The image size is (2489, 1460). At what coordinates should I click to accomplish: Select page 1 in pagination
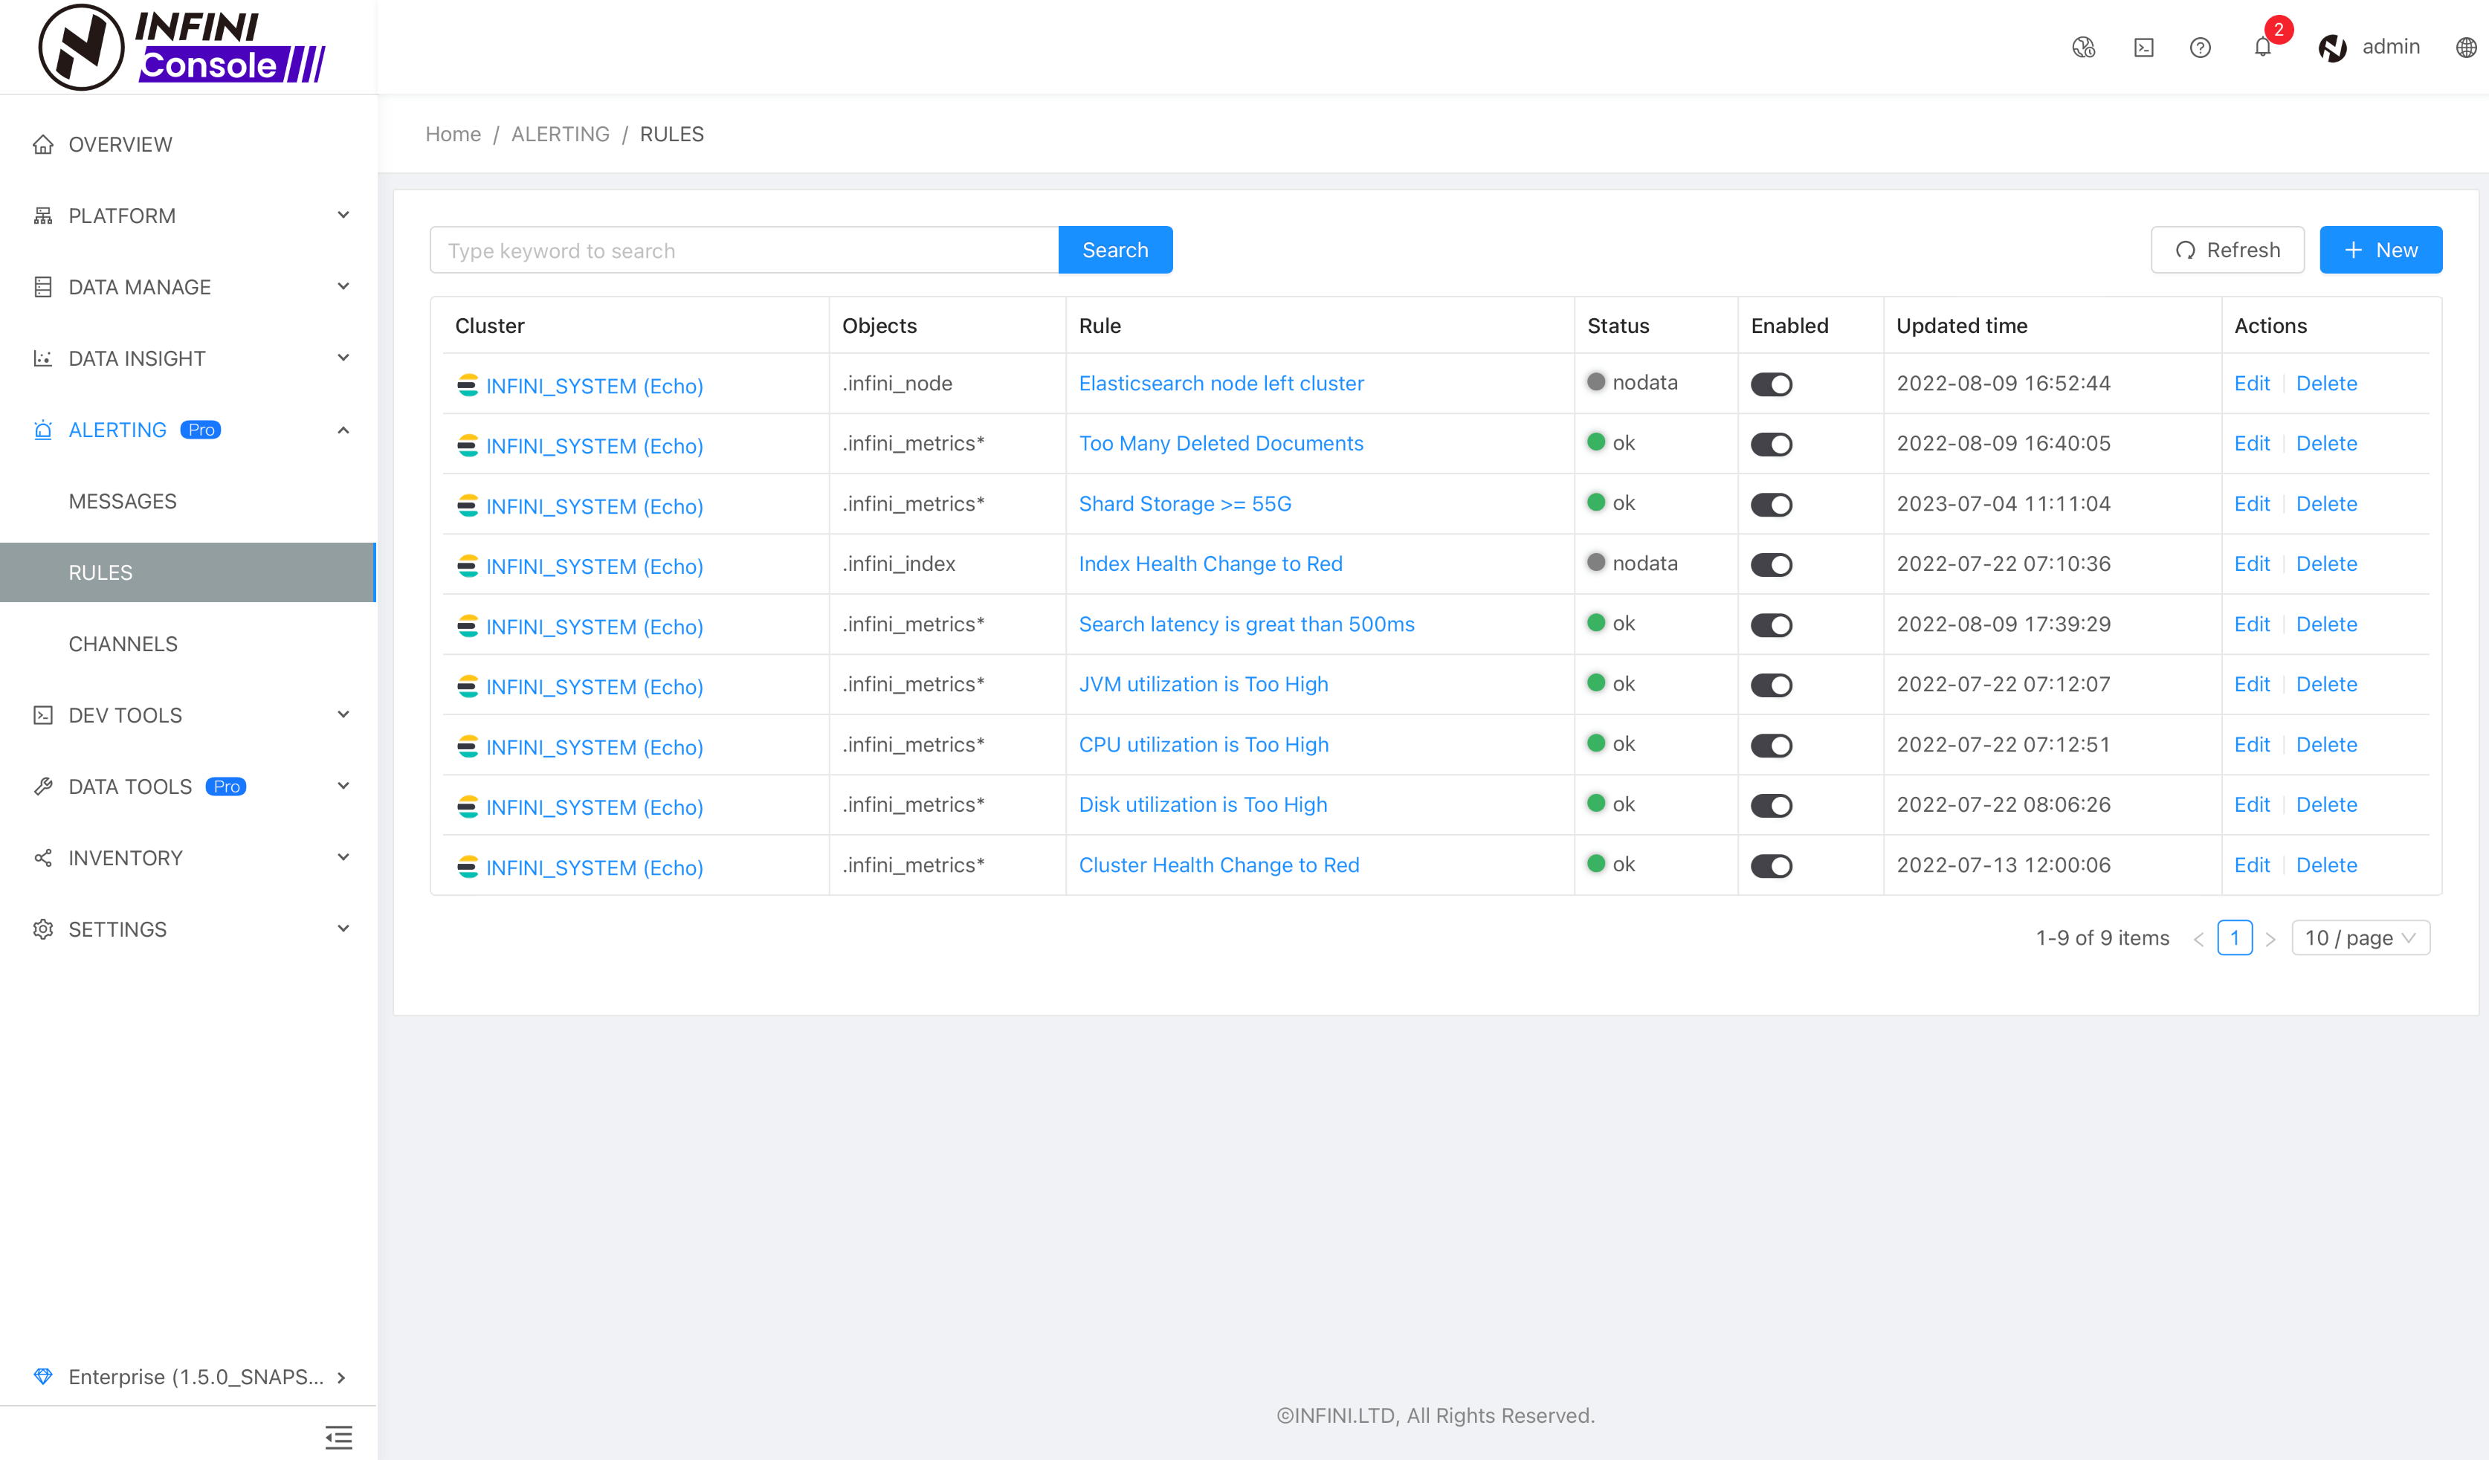pos(2234,937)
